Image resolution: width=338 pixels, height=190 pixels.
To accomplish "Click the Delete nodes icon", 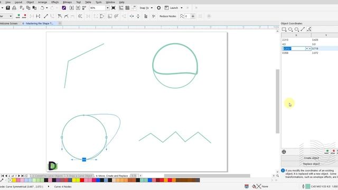I will (x=24, y=16).
